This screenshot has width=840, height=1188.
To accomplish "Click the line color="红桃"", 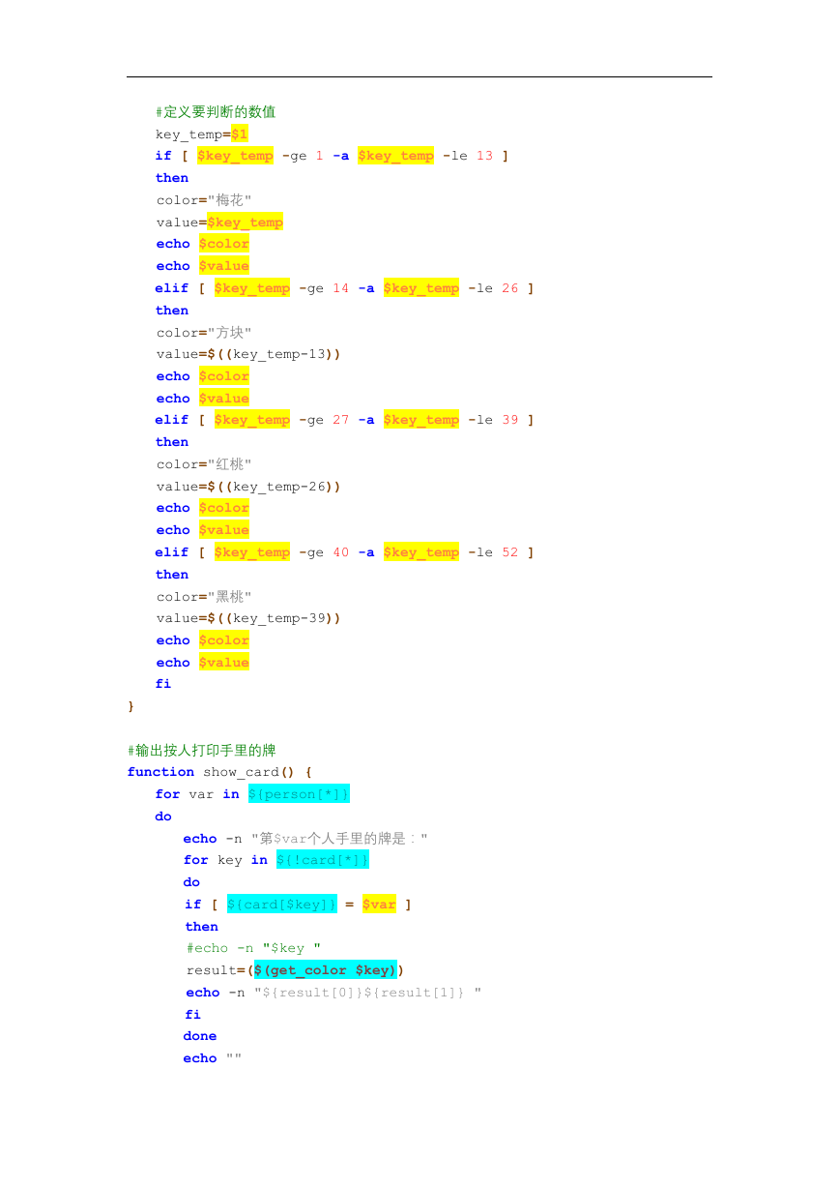I will click(x=204, y=464).
